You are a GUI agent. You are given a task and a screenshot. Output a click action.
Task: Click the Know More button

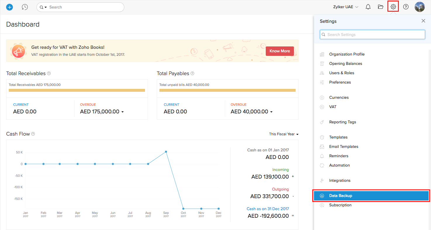pos(280,51)
